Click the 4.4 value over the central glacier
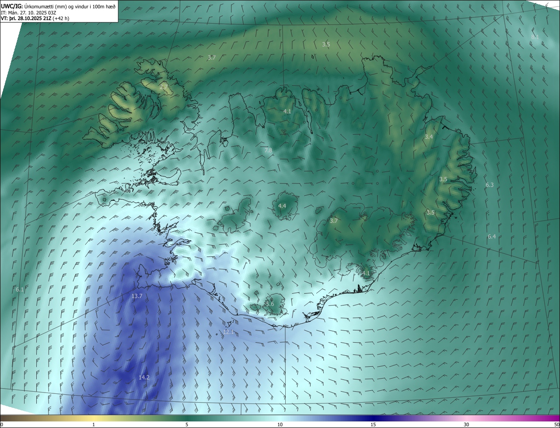Image resolution: width=560 pixels, height=428 pixels. (282, 206)
